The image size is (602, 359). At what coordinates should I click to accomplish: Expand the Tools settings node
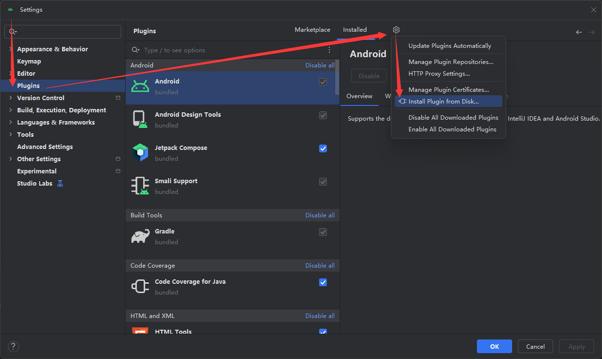point(11,134)
